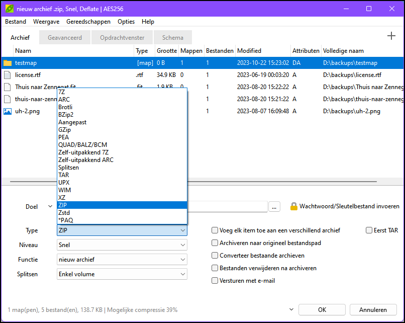Enable Eerst TAR checkbox

point(369,230)
